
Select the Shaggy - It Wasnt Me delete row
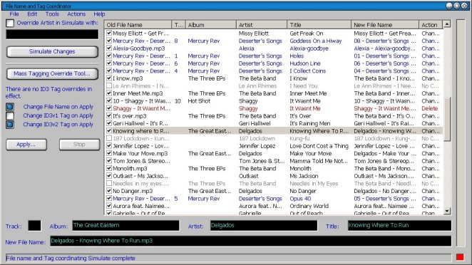274,108
